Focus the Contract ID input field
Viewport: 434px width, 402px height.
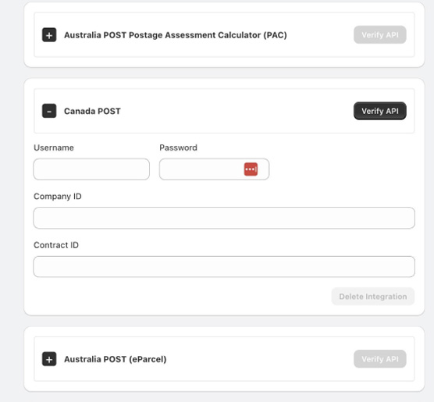pos(224,267)
